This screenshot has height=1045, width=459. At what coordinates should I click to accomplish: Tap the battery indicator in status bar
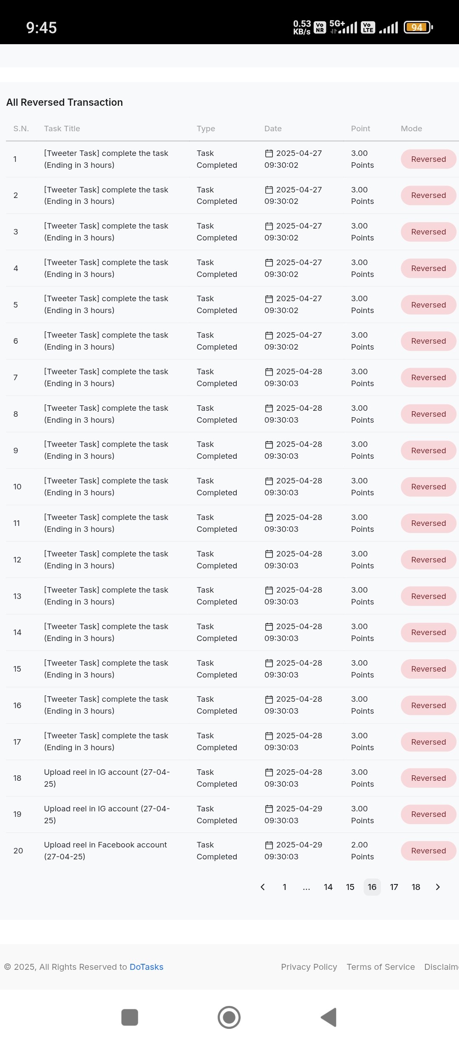[418, 27]
